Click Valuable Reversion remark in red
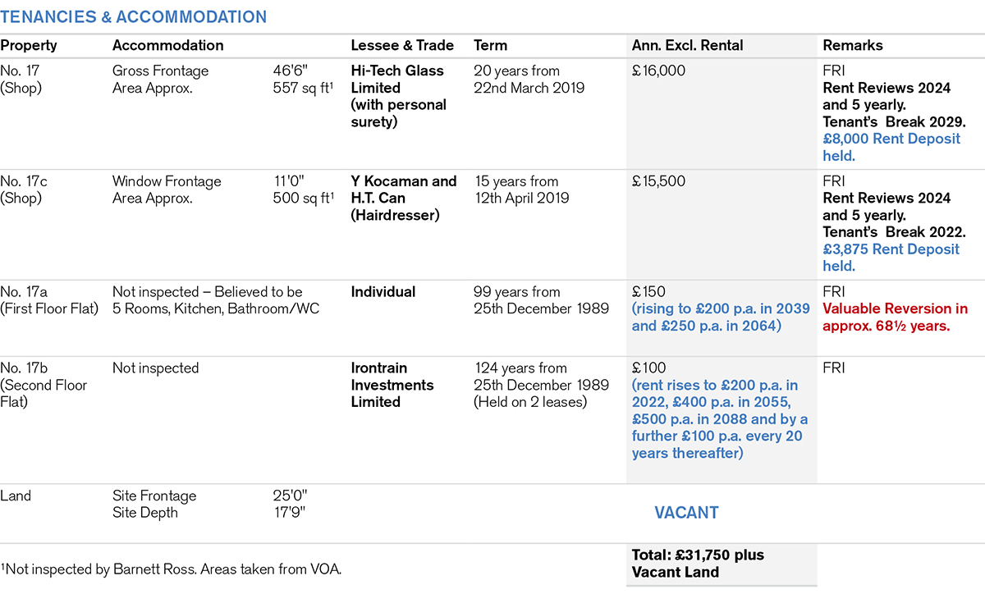Viewport: 985px width, 594px height. point(895,317)
